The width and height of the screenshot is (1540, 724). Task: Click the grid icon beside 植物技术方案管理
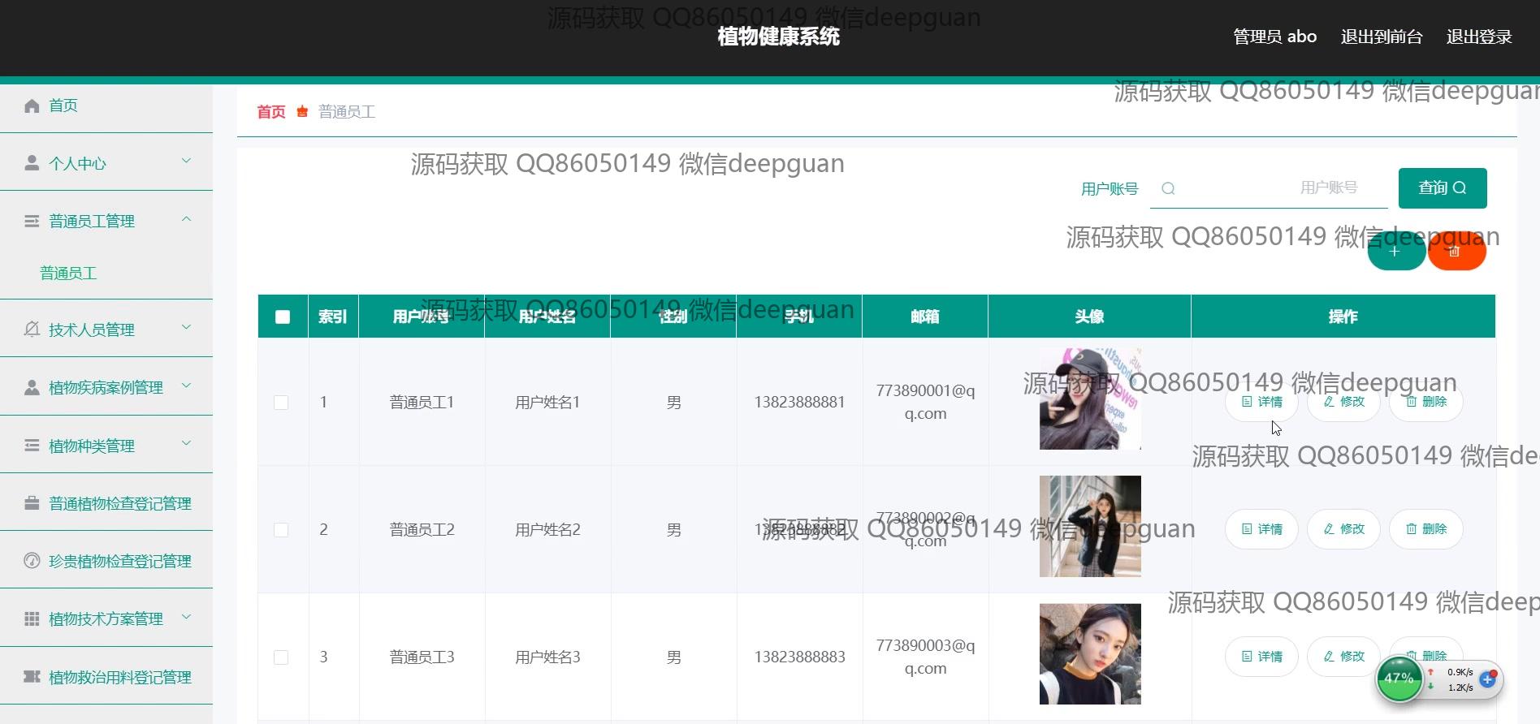coord(32,618)
